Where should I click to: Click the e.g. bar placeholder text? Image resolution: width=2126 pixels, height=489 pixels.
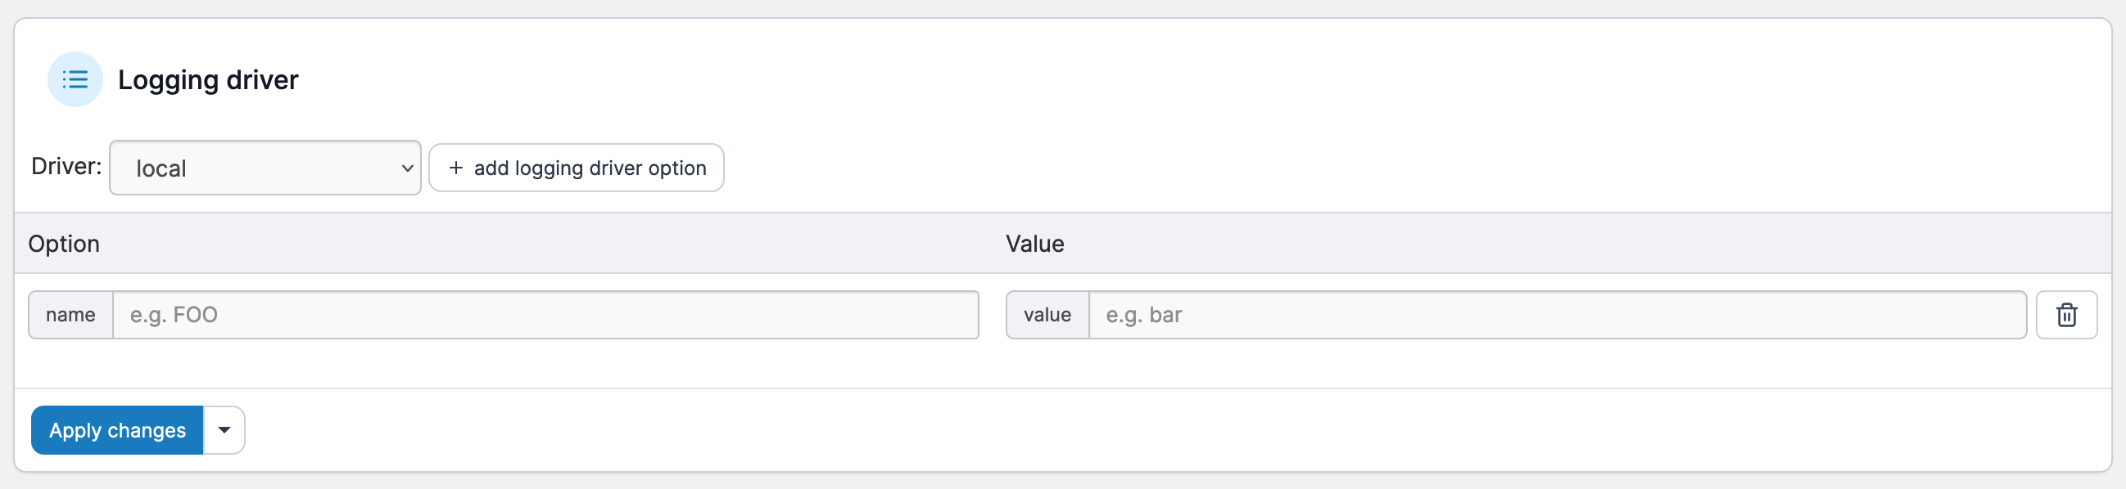coord(1144,315)
